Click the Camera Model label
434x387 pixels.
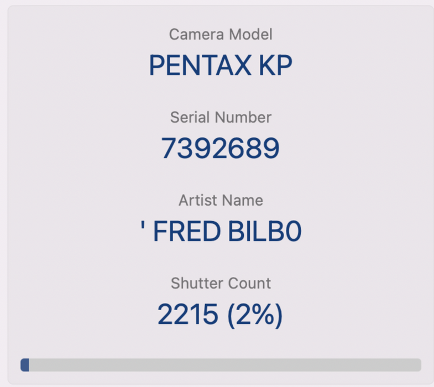coord(221,34)
